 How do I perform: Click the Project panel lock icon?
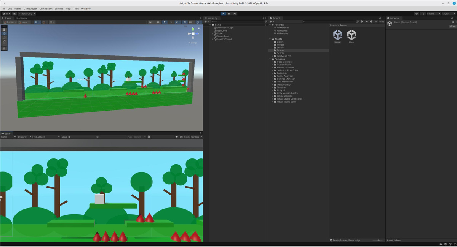point(380,18)
